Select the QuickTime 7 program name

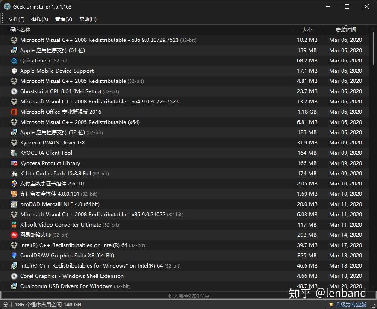click(35, 61)
